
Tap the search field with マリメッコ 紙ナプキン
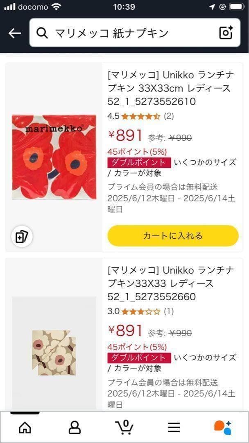pyautogui.click(x=131, y=33)
